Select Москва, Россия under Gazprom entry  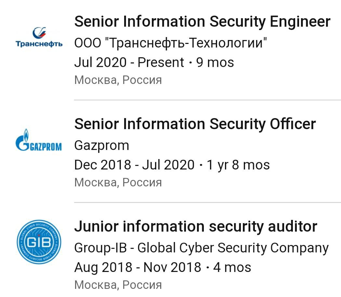tap(118, 182)
